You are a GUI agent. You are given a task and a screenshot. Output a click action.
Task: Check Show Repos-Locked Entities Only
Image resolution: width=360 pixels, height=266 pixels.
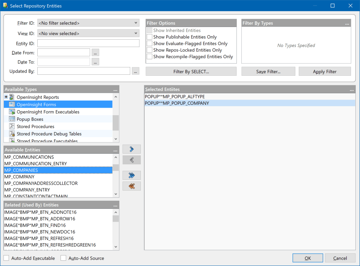(x=149, y=50)
